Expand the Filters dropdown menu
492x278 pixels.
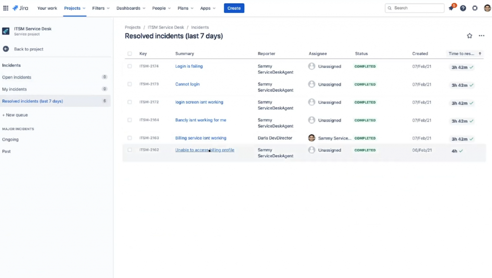click(x=101, y=8)
